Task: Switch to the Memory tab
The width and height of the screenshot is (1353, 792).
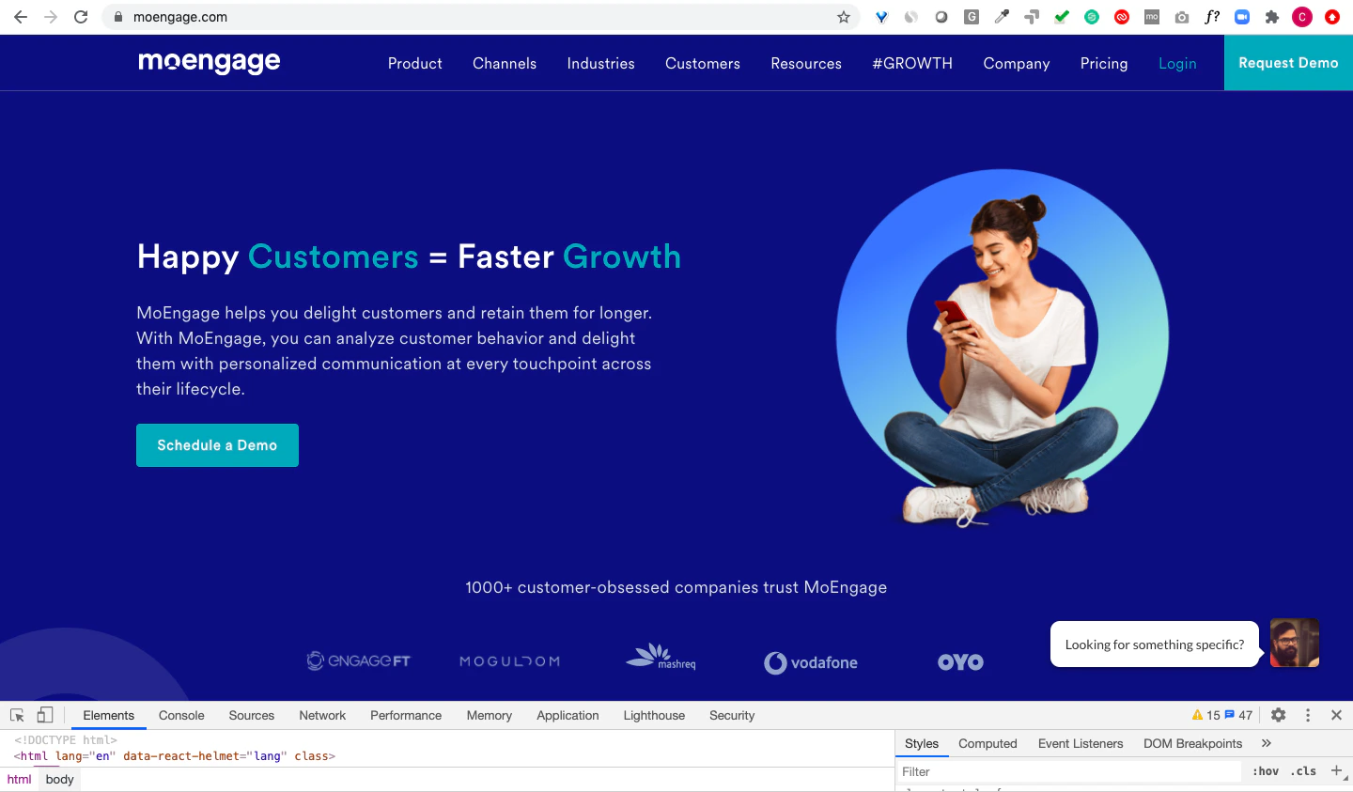Action: point(490,715)
